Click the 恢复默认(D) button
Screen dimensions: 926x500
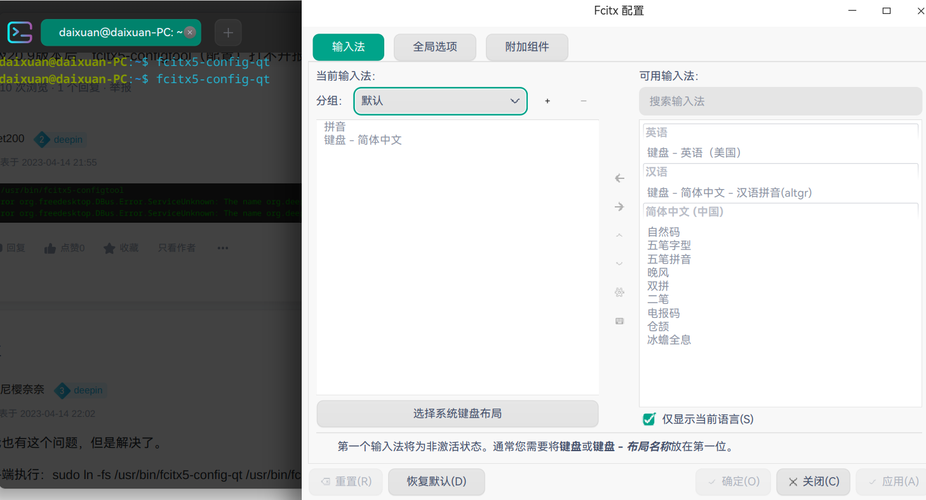click(x=437, y=482)
